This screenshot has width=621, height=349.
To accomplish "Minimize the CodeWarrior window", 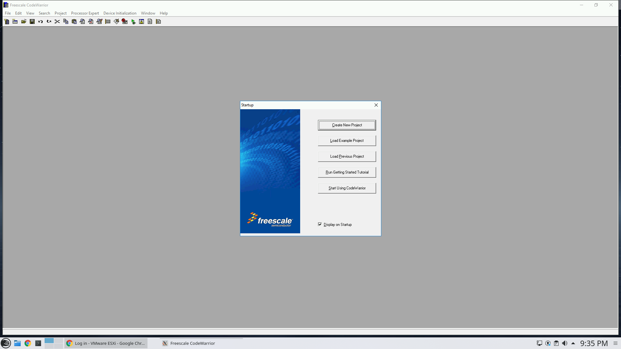I will (x=582, y=5).
